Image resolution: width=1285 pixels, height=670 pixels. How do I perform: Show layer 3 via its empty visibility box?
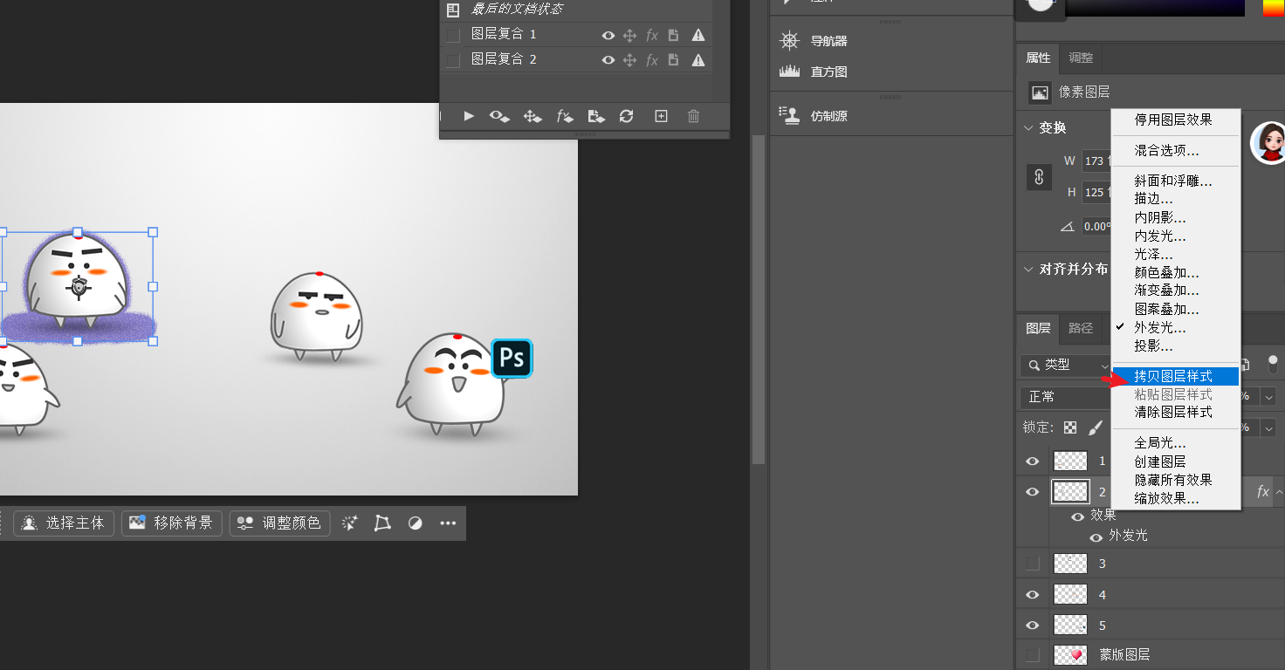1033,564
